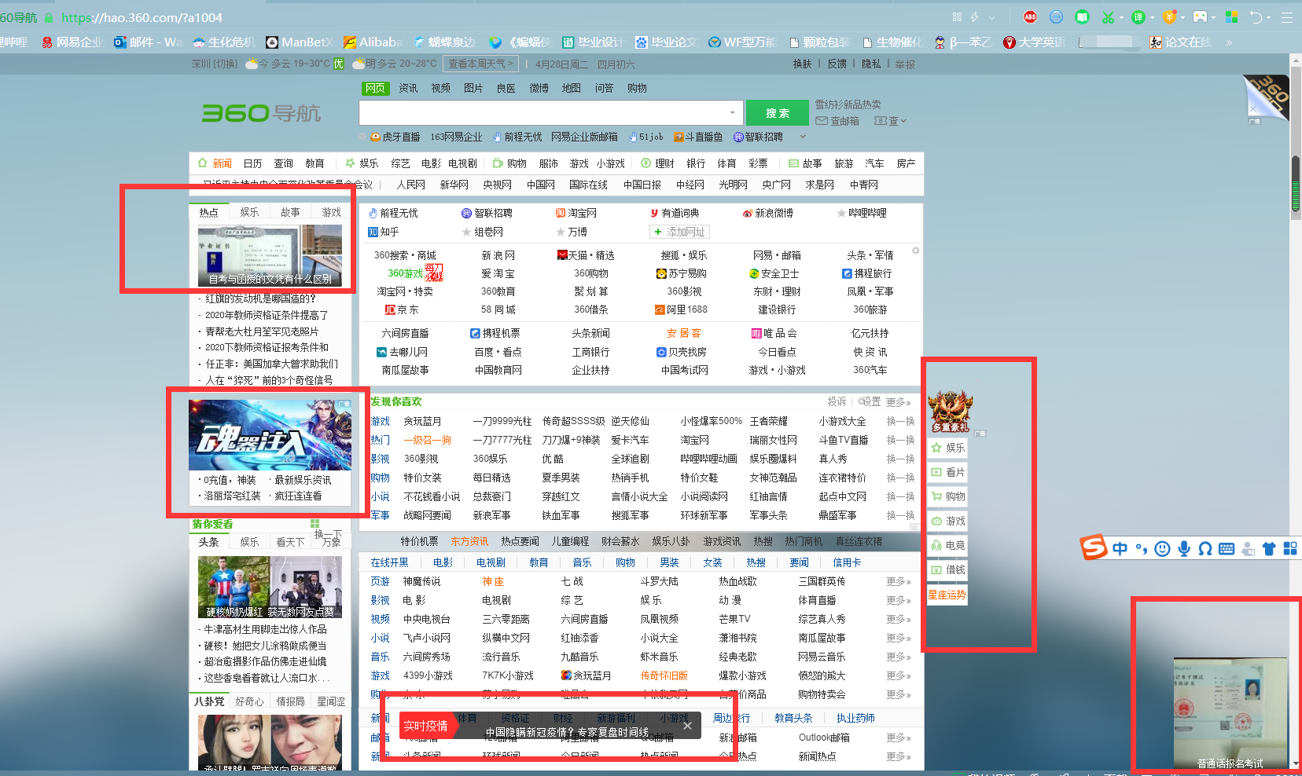The image size is (1302, 776).
Task: Select the 网页 search tab
Action: pos(375,88)
